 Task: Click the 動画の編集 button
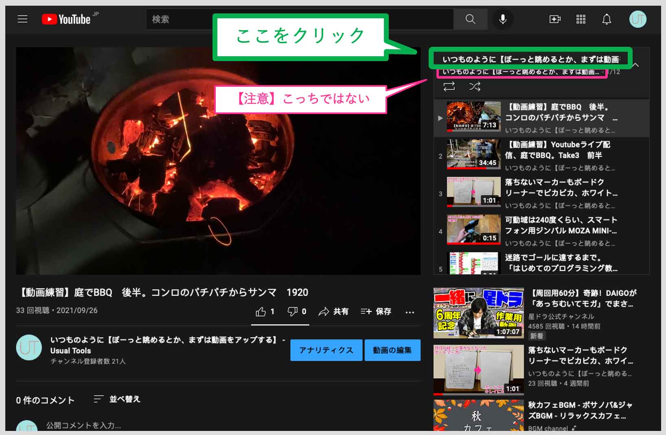pyautogui.click(x=392, y=350)
